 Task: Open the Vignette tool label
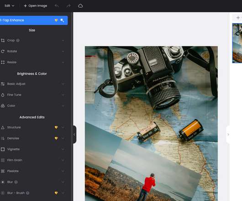click(13, 149)
